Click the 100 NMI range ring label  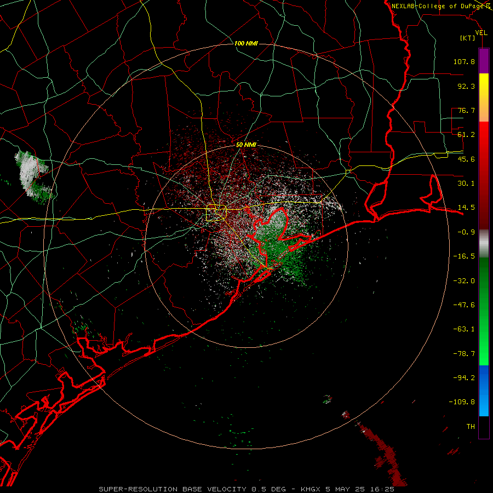pyautogui.click(x=246, y=43)
